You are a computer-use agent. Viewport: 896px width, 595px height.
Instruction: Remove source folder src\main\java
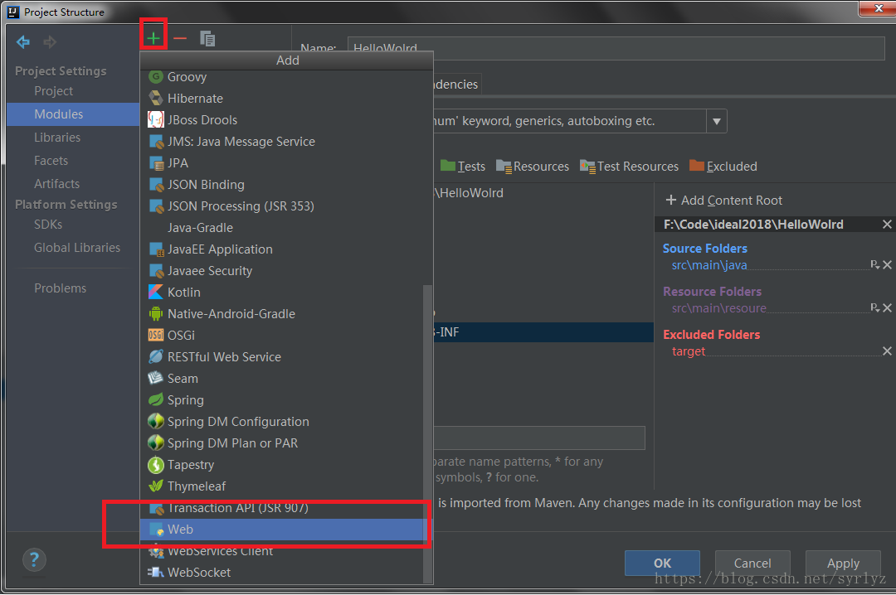[887, 264]
